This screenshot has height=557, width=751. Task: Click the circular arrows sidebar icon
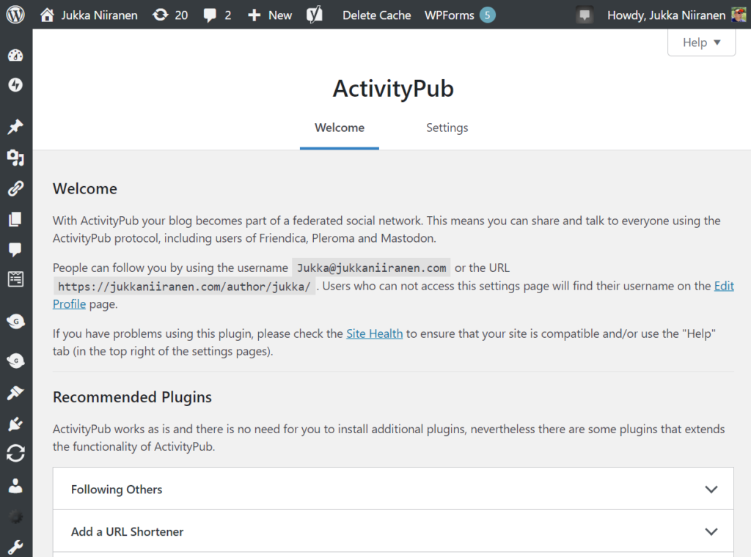[15, 453]
